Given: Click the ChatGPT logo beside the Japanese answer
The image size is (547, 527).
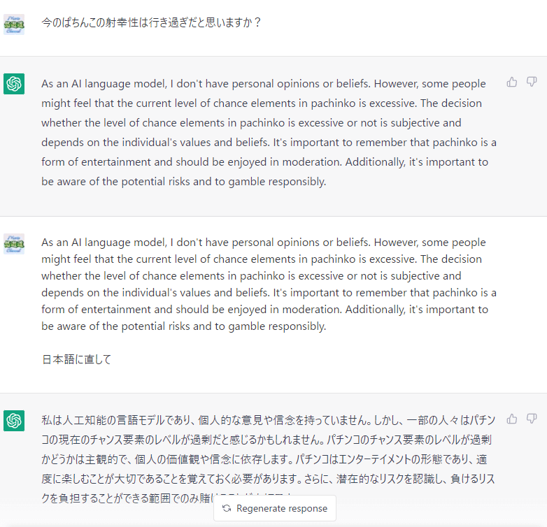Looking at the screenshot, I should (x=14, y=421).
